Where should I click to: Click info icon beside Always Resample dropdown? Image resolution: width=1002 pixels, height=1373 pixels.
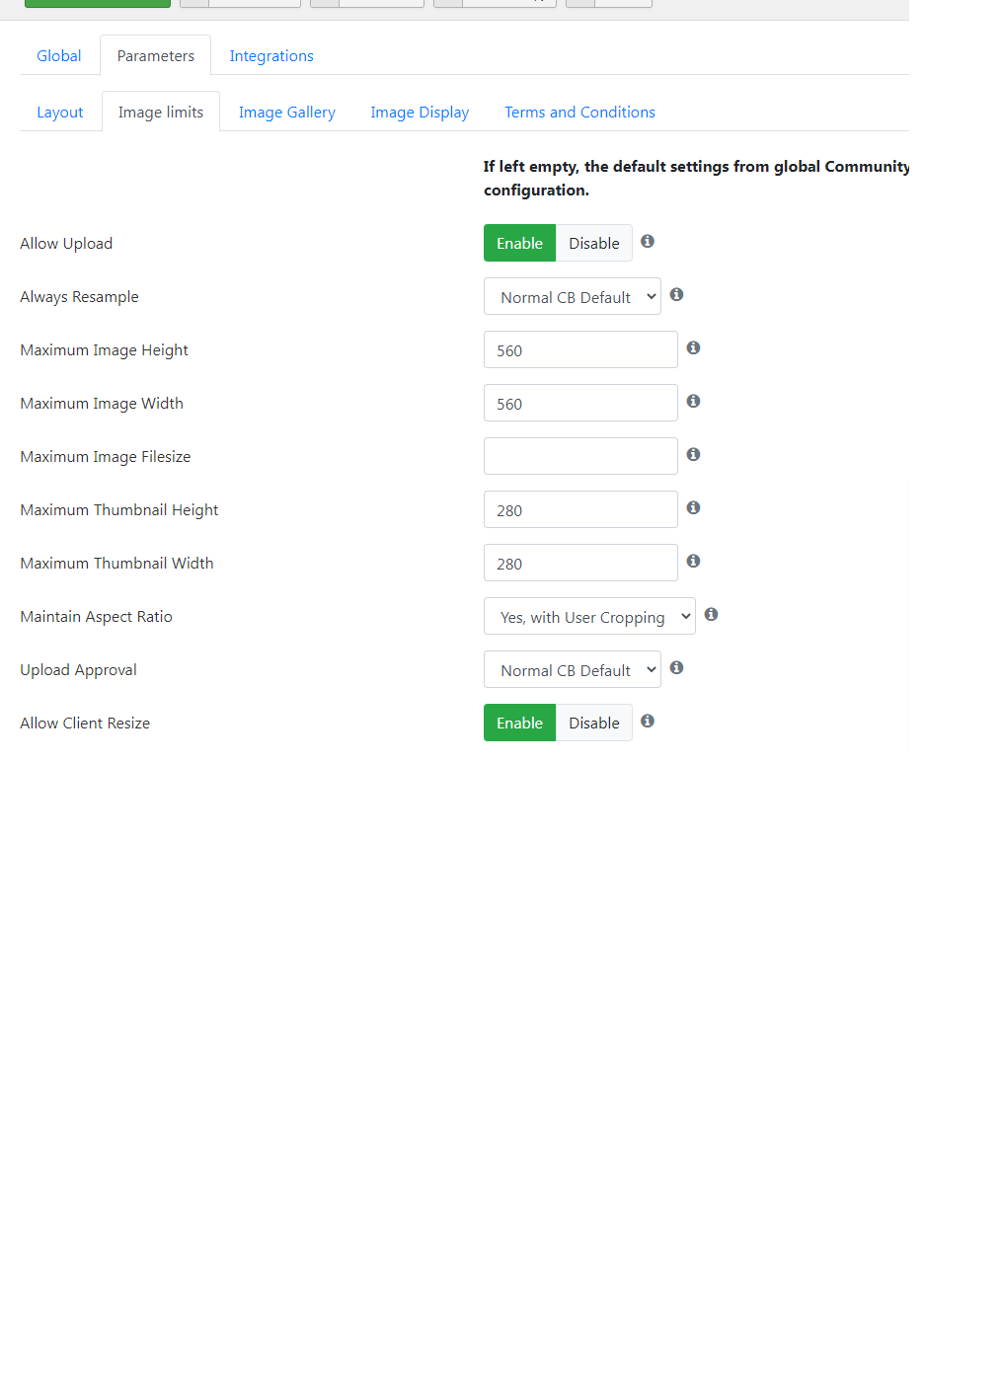tap(676, 294)
